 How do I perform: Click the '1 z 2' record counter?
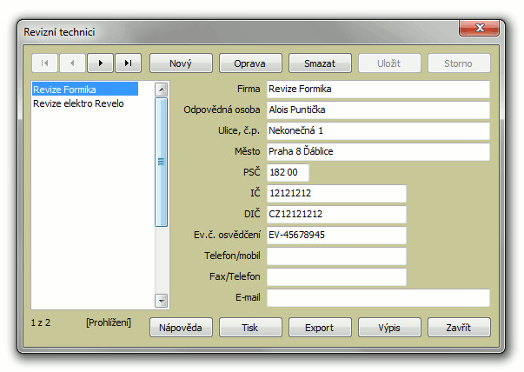coord(41,322)
